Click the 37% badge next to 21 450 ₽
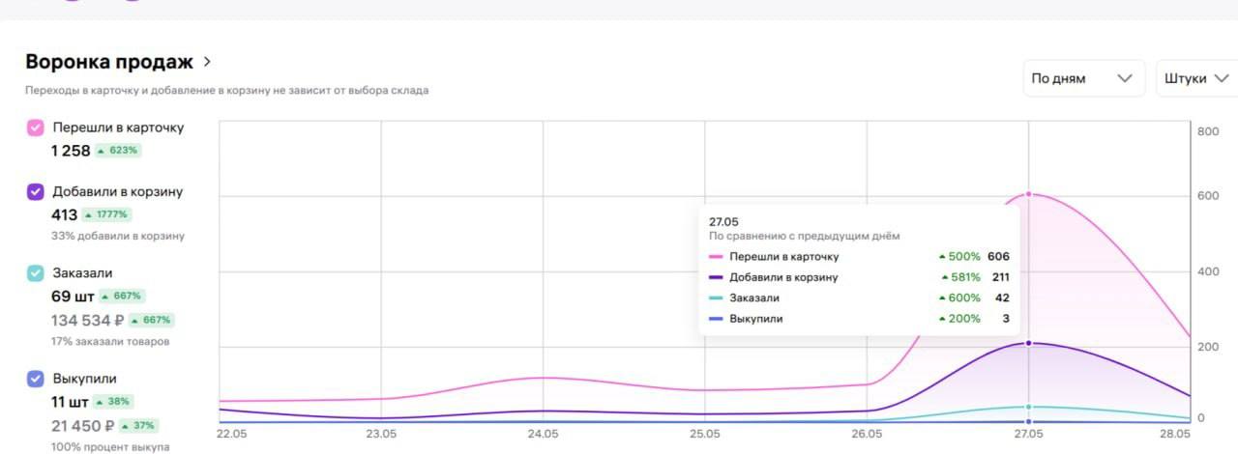The image size is (1238, 454). tap(139, 425)
